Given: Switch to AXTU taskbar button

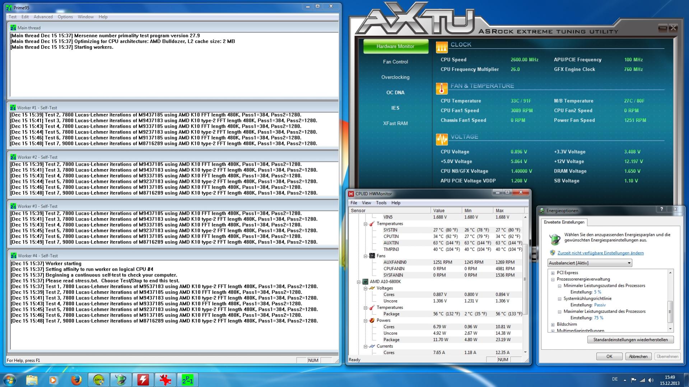Looking at the screenshot, I should (x=98, y=380).
